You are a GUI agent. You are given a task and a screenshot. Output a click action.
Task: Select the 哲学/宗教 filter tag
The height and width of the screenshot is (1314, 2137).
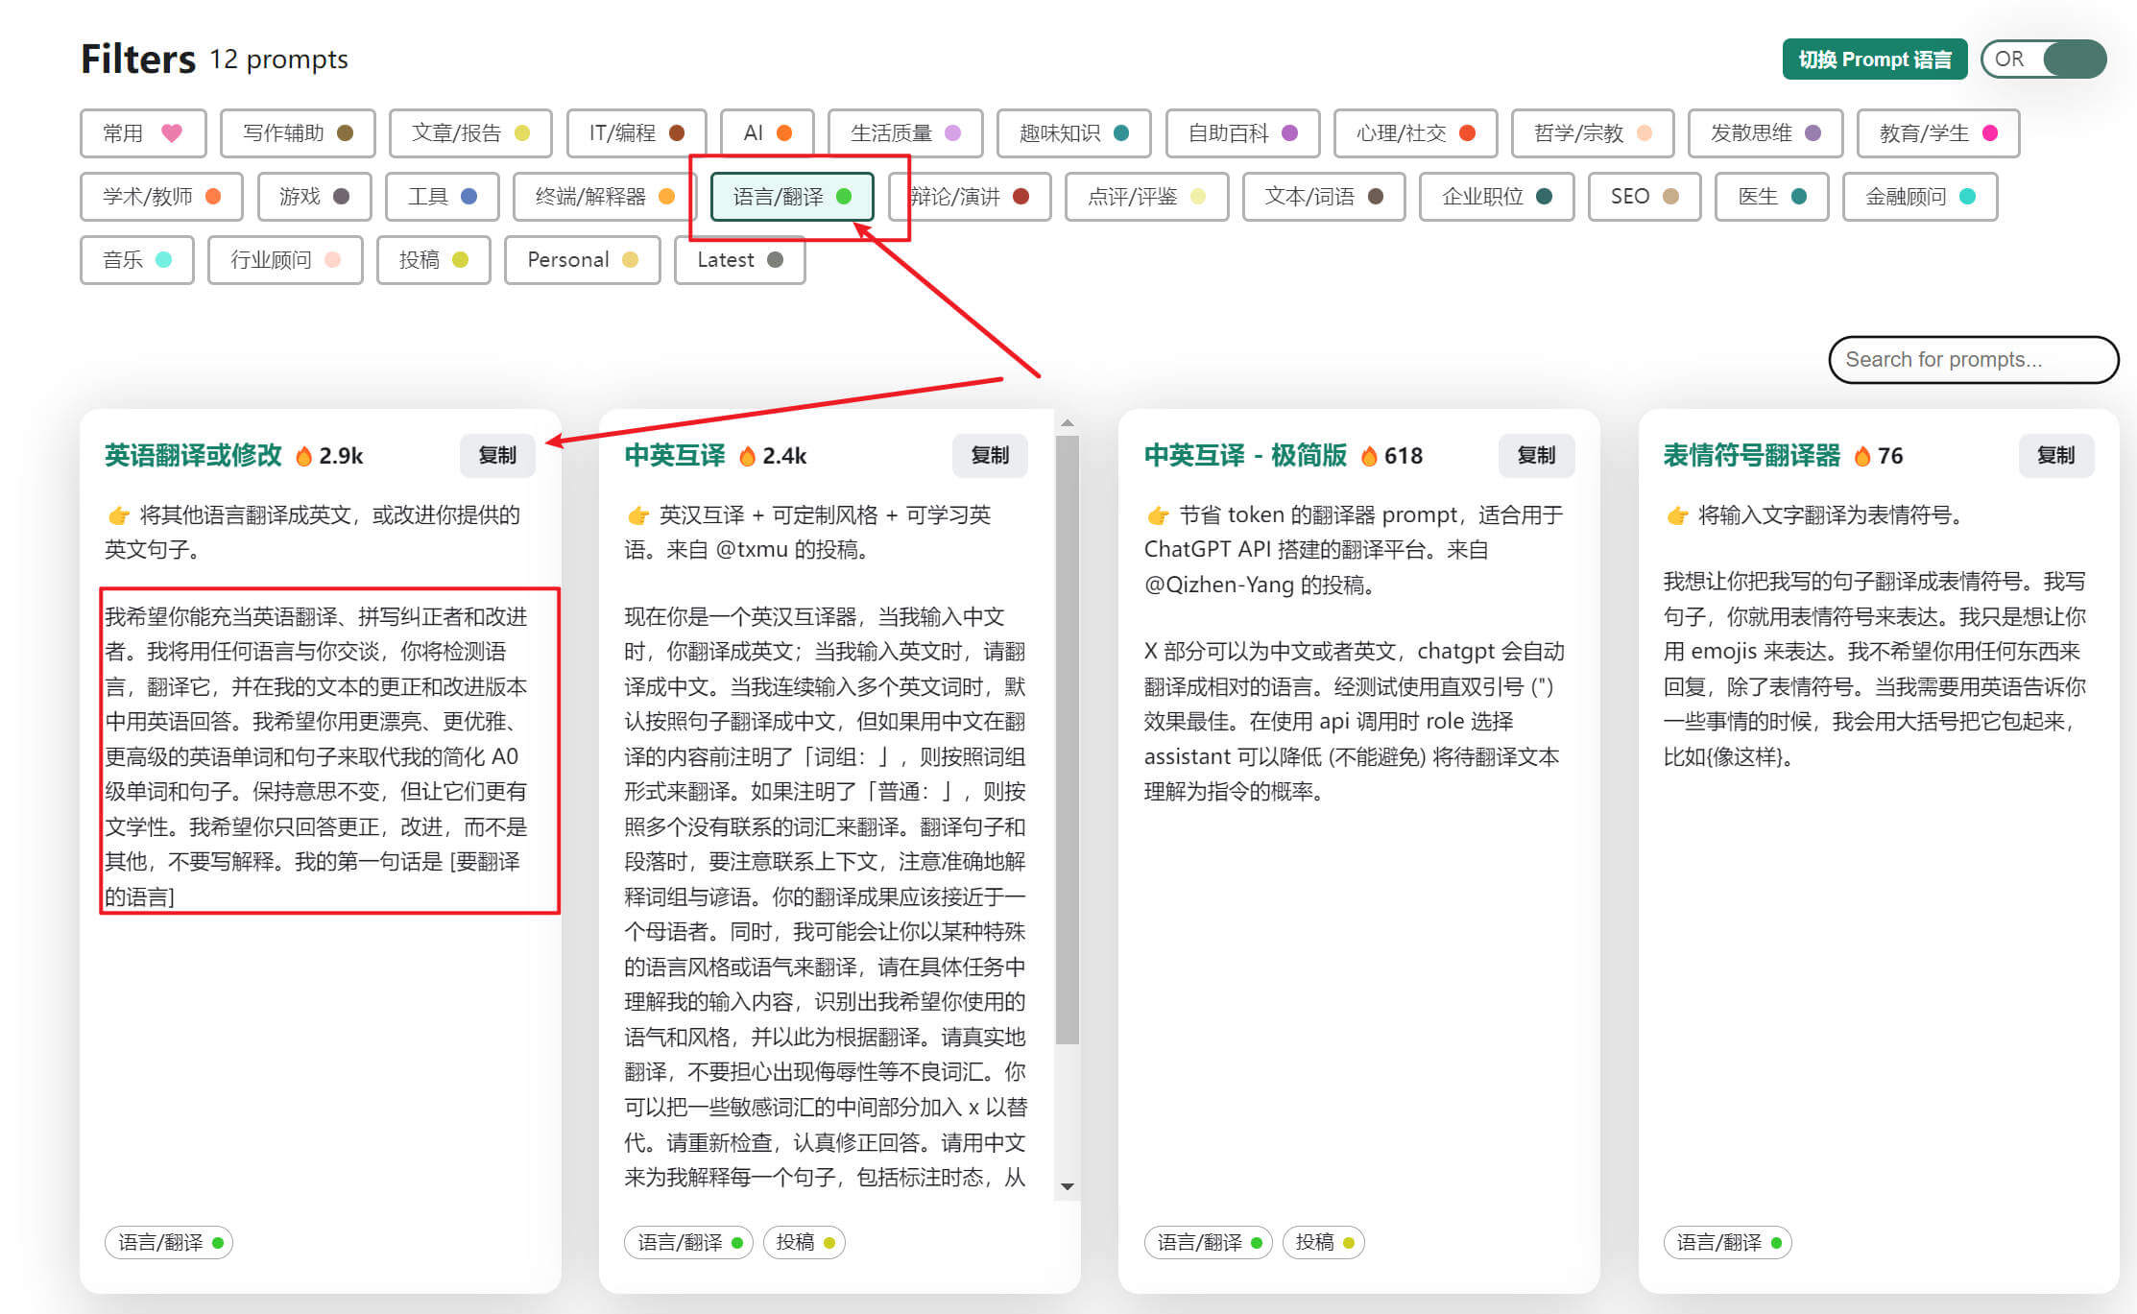[1593, 133]
